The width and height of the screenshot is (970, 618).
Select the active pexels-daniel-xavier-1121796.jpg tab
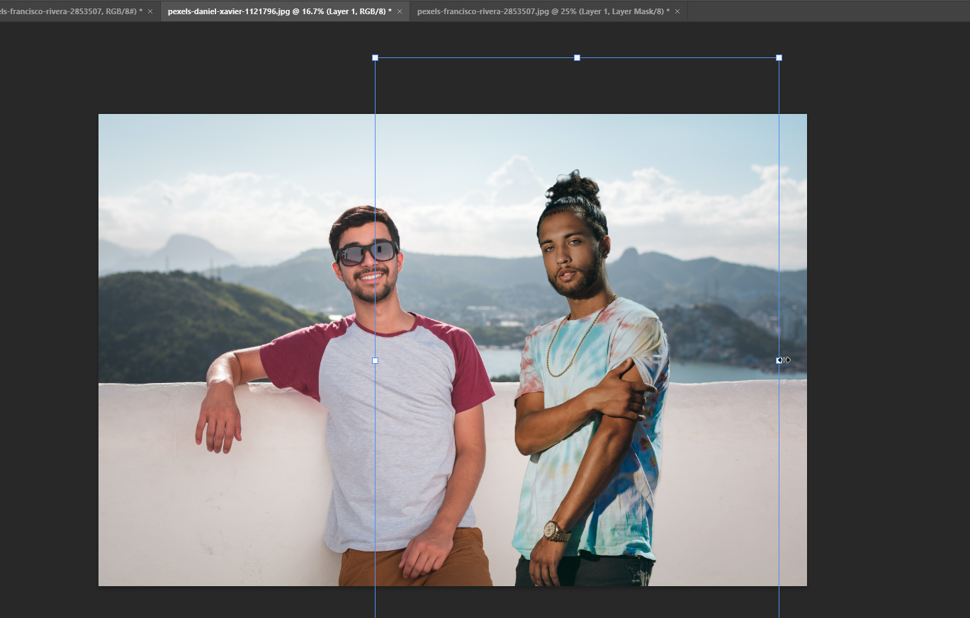click(276, 11)
